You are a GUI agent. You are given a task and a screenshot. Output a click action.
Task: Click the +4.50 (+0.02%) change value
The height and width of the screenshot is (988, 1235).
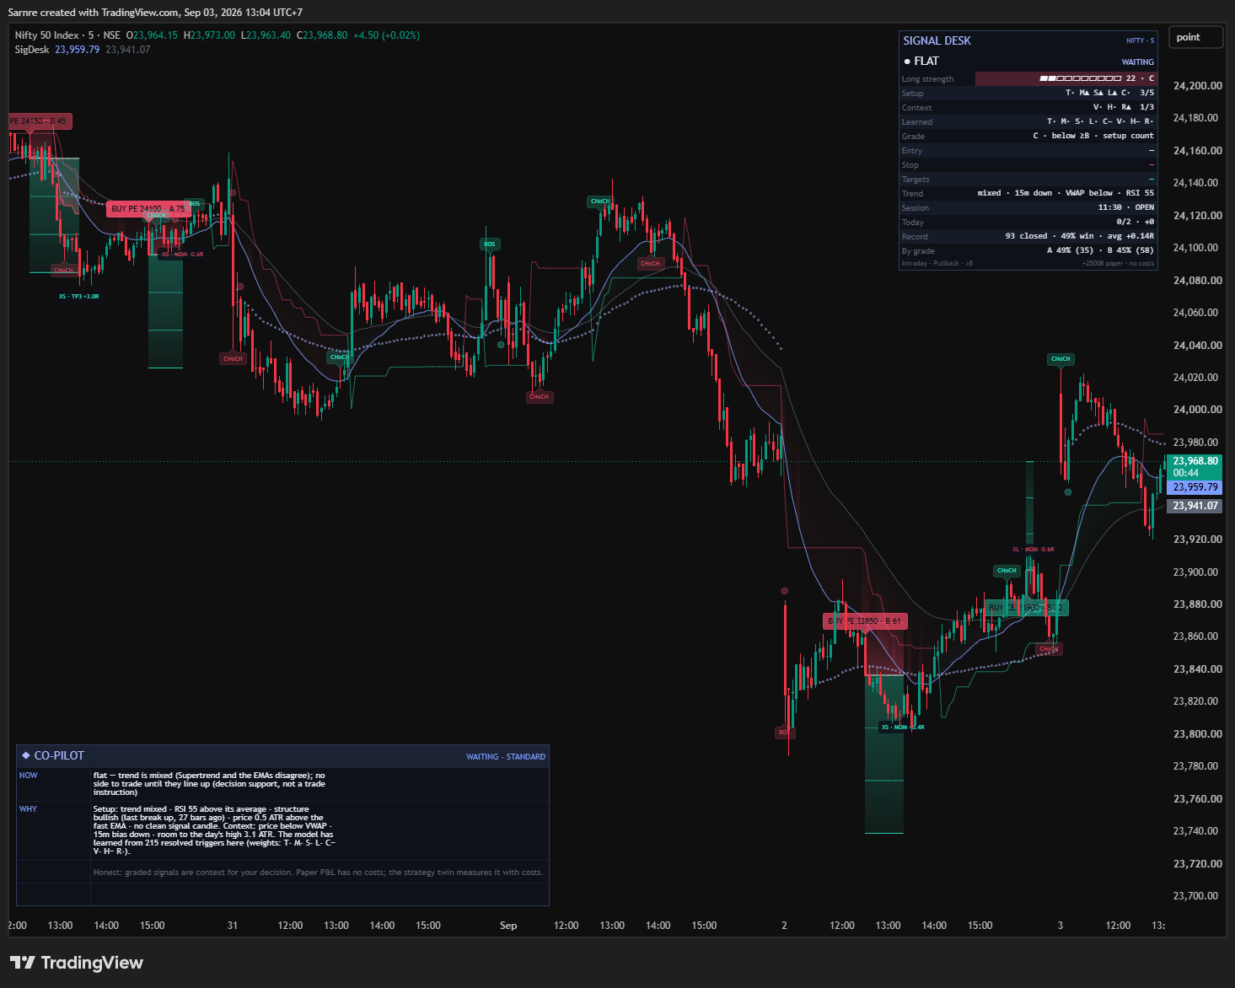(x=386, y=35)
